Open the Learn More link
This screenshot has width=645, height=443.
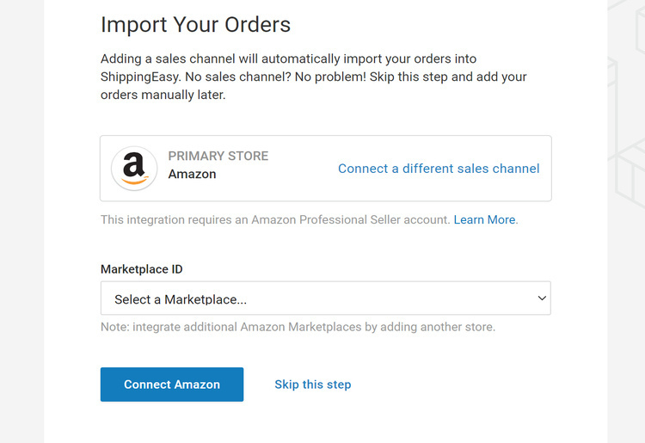point(485,220)
